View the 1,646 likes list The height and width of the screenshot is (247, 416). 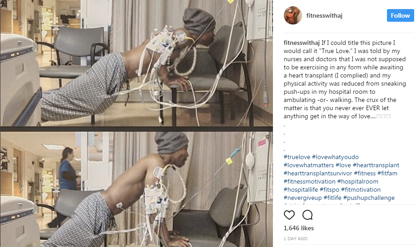tap(299, 228)
